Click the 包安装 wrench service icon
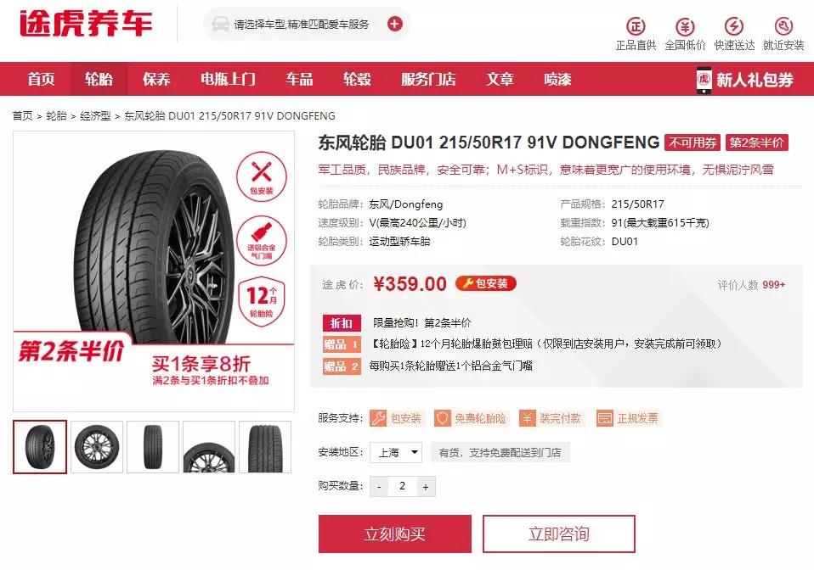The width and height of the screenshot is (814, 570). [x=378, y=418]
